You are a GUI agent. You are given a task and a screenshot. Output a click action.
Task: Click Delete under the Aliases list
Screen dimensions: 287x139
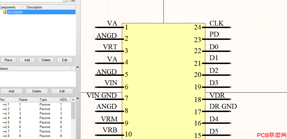37,91
